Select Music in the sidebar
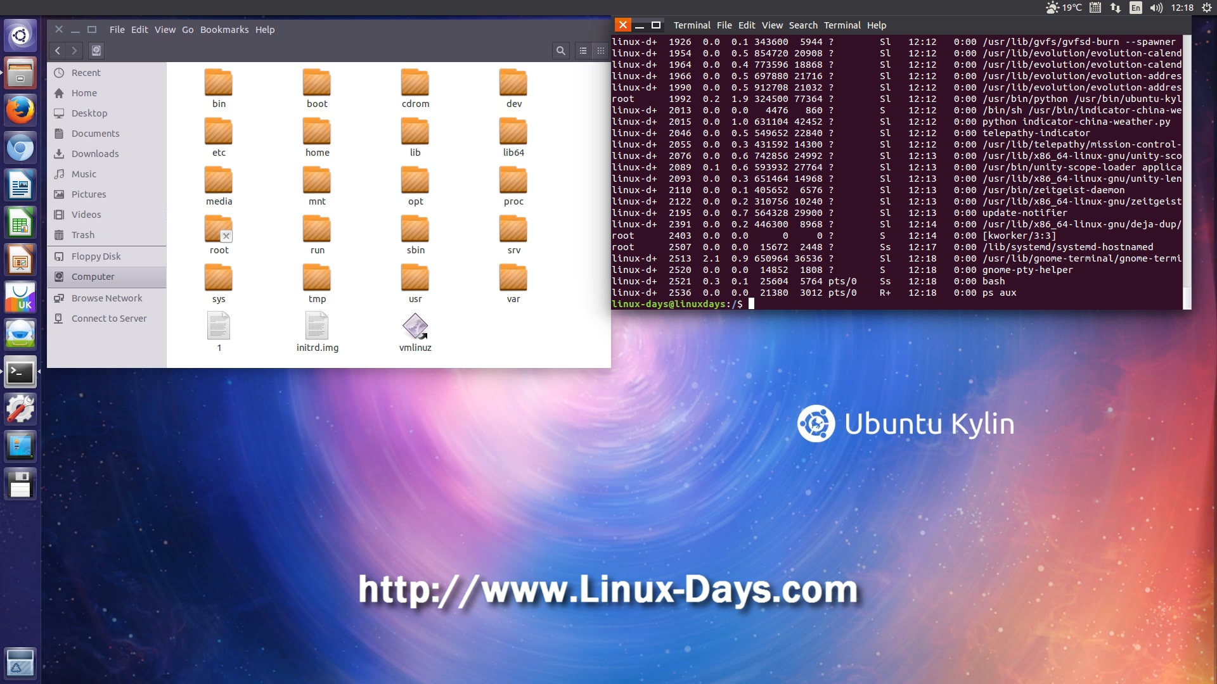1217x684 pixels. point(106,174)
